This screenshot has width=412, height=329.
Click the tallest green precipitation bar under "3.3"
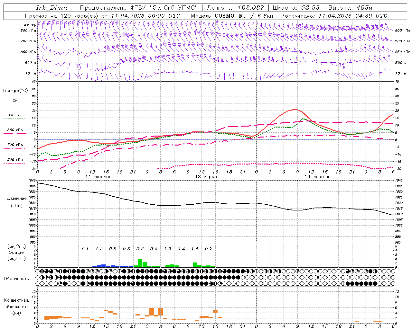140,263
